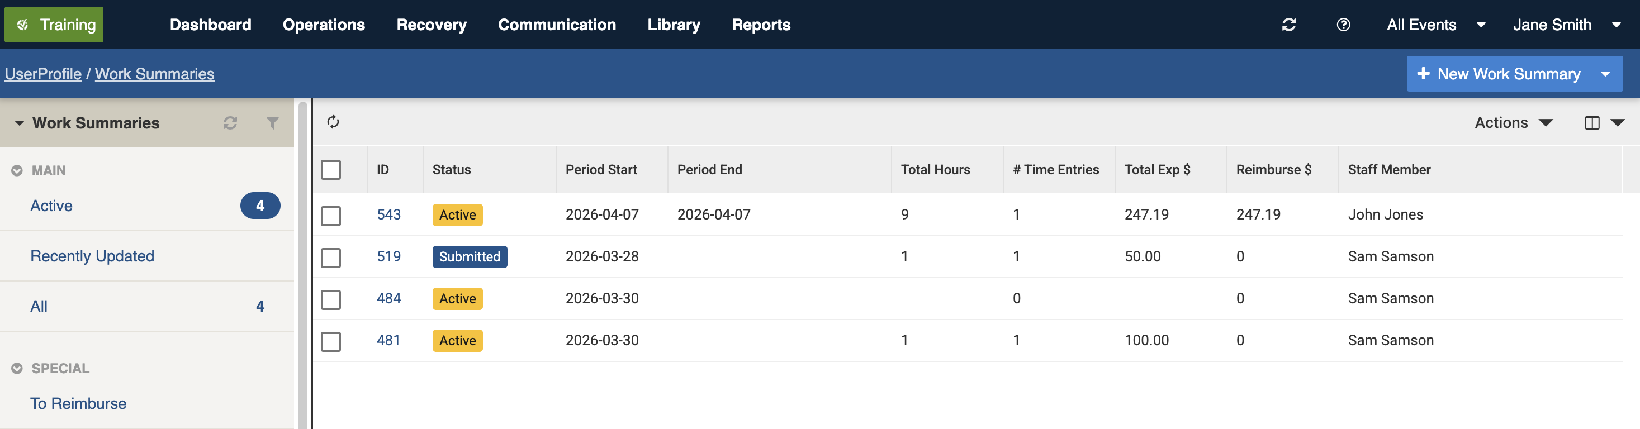Sort by the Total Hours column header
Screen dimensions: 1640x429
click(935, 170)
